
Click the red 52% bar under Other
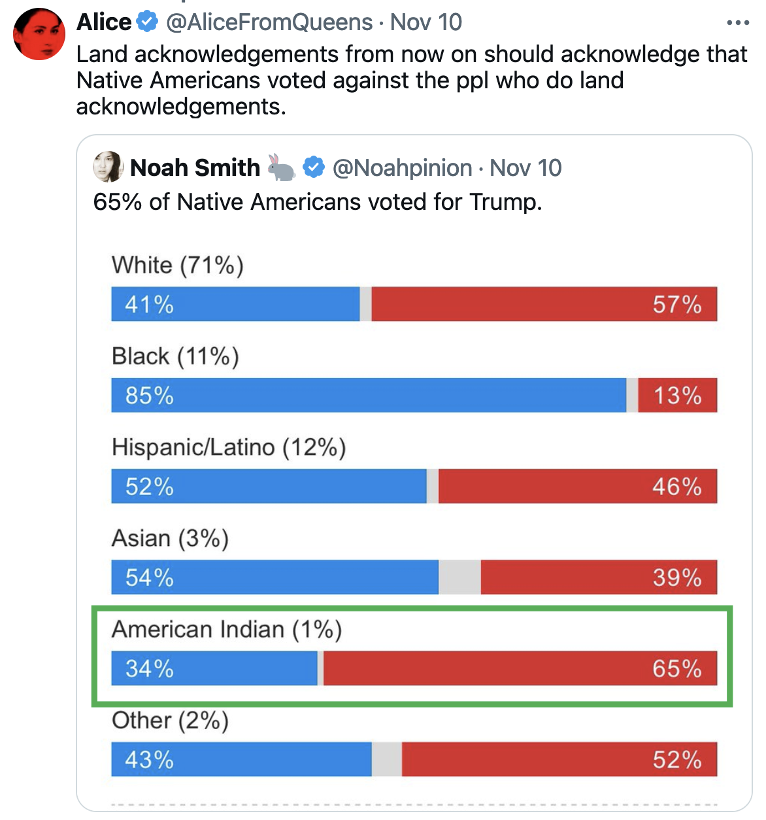pyautogui.click(x=559, y=759)
